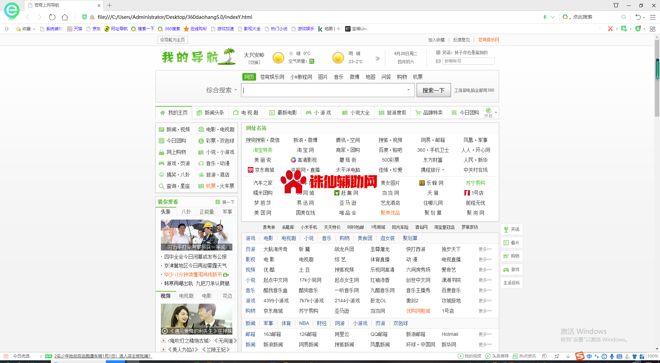
Task: Click the 笑话 sidebar icon button
Action: click(x=511, y=229)
